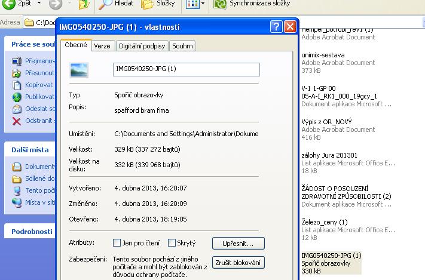The image size is (425, 280).
Task: Click the e-mail file envelope icon
Action: coord(17,109)
